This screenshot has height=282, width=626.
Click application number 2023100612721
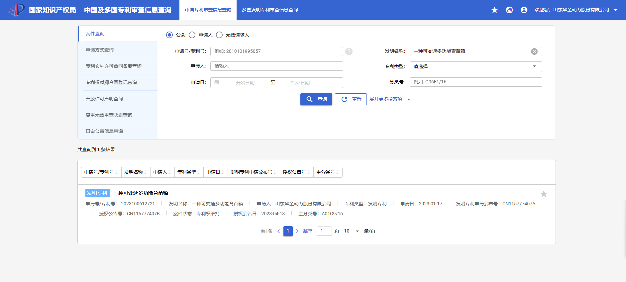[x=138, y=204]
